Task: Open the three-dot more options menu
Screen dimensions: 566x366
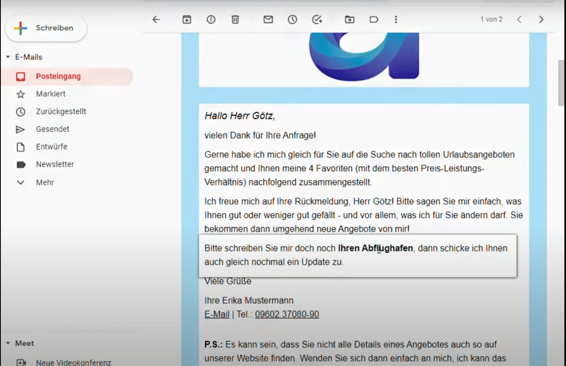Action: click(396, 19)
